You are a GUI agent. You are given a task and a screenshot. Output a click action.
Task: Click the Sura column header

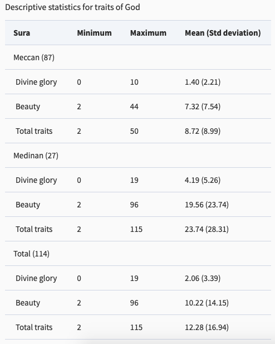coord(22,33)
